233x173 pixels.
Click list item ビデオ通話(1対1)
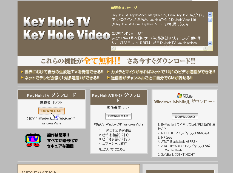114,135
